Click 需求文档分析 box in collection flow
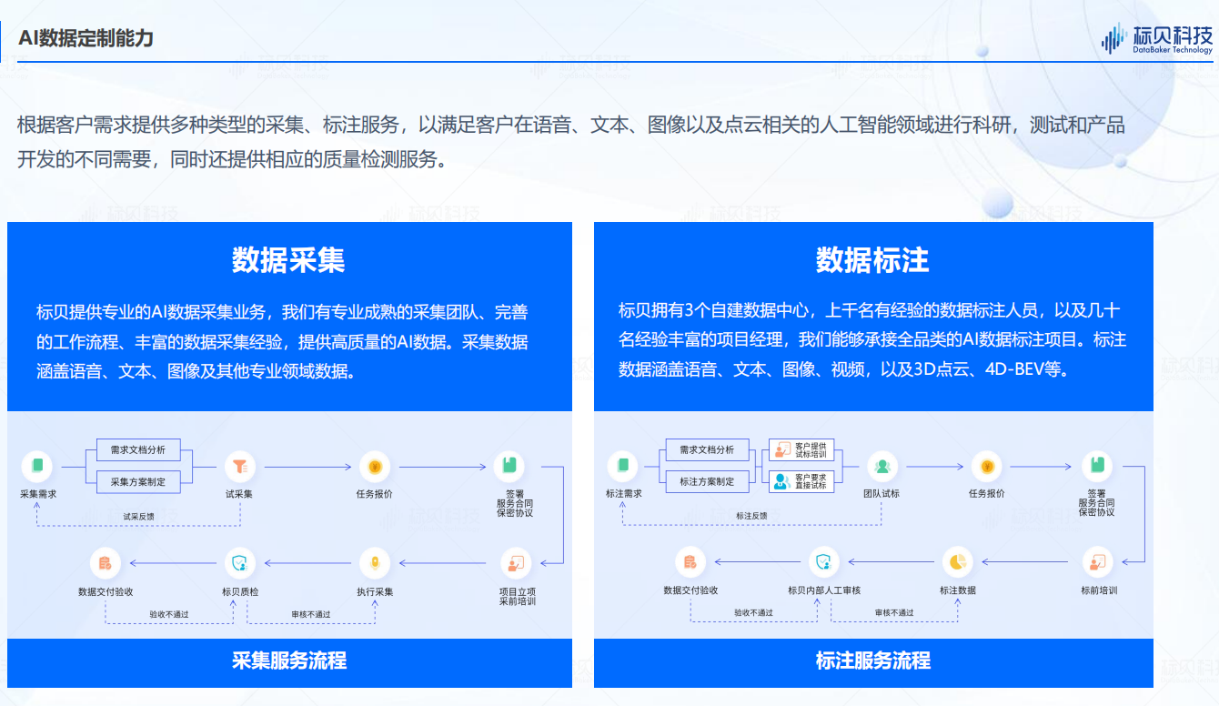Image resolution: width=1219 pixels, height=706 pixels. [x=138, y=449]
